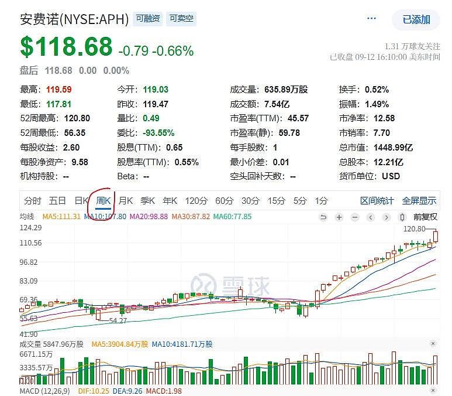The height and width of the screenshot is (396, 452).
Task: Select the 可卖空 tag
Action: 181,19
